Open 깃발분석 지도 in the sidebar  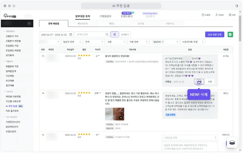tap(12, 36)
